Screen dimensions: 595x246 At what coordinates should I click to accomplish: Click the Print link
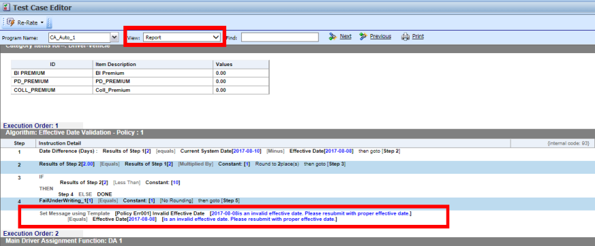(418, 36)
